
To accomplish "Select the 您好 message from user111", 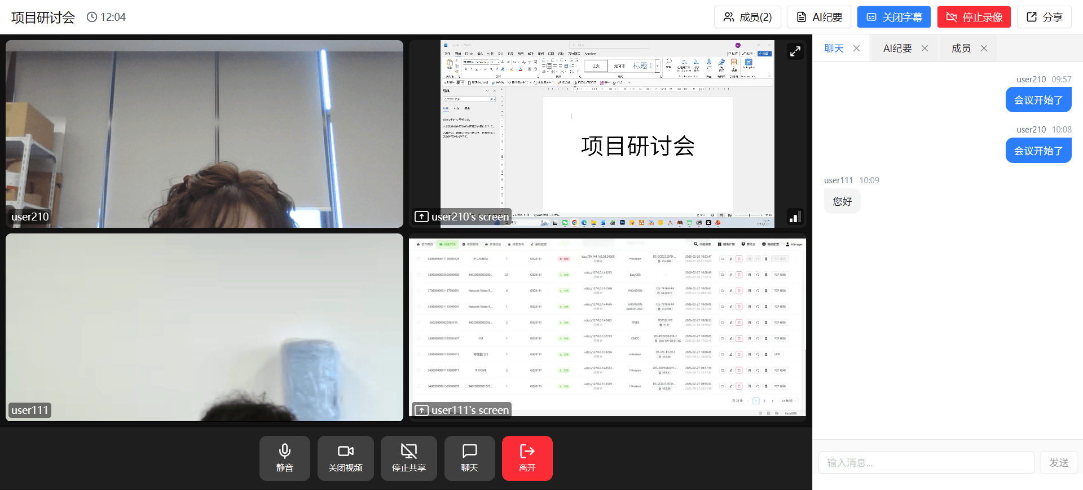I will (842, 201).
